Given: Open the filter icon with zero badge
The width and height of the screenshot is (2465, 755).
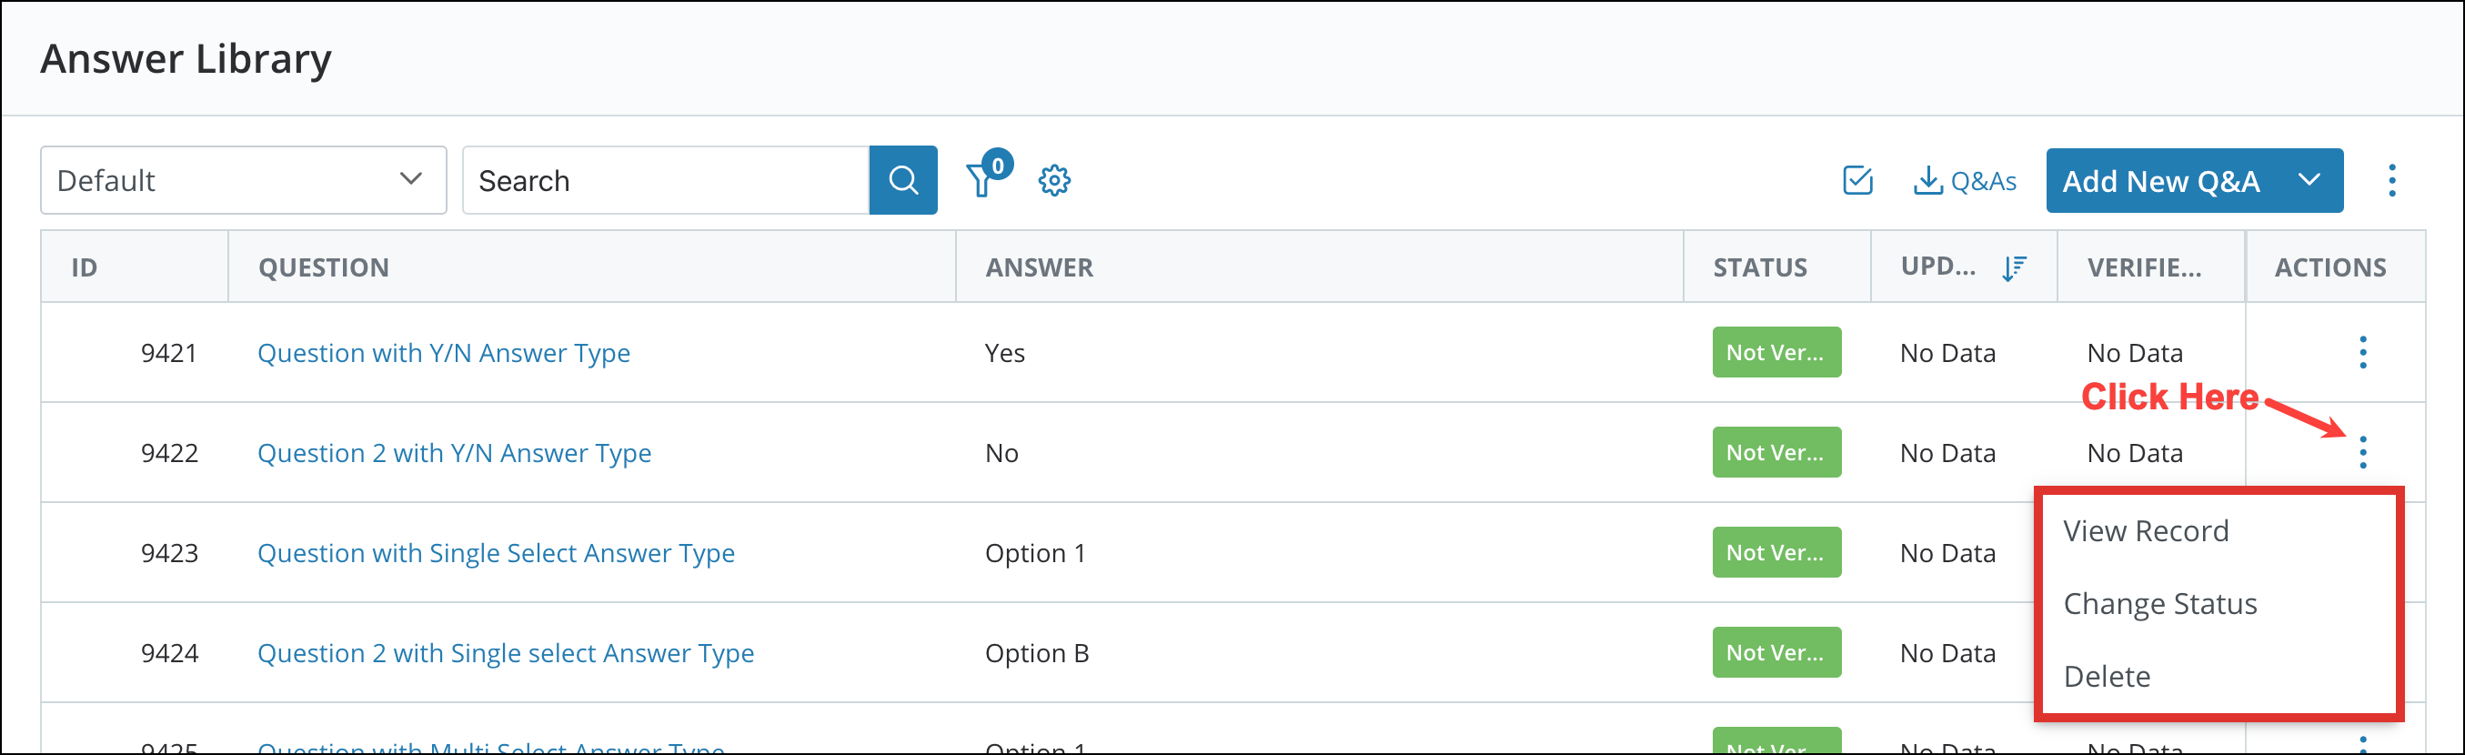Looking at the screenshot, I should click(x=983, y=180).
